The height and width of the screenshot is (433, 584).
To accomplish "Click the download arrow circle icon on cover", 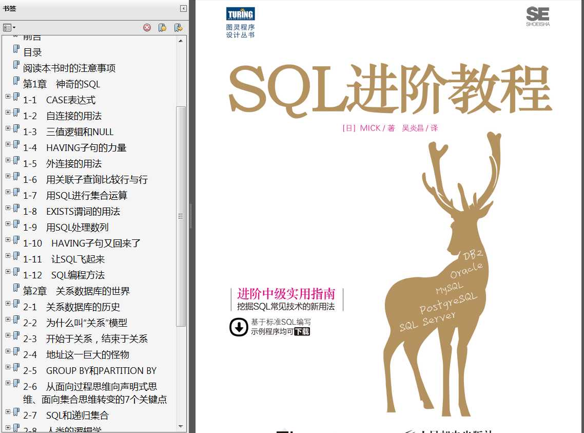I will [239, 327].
